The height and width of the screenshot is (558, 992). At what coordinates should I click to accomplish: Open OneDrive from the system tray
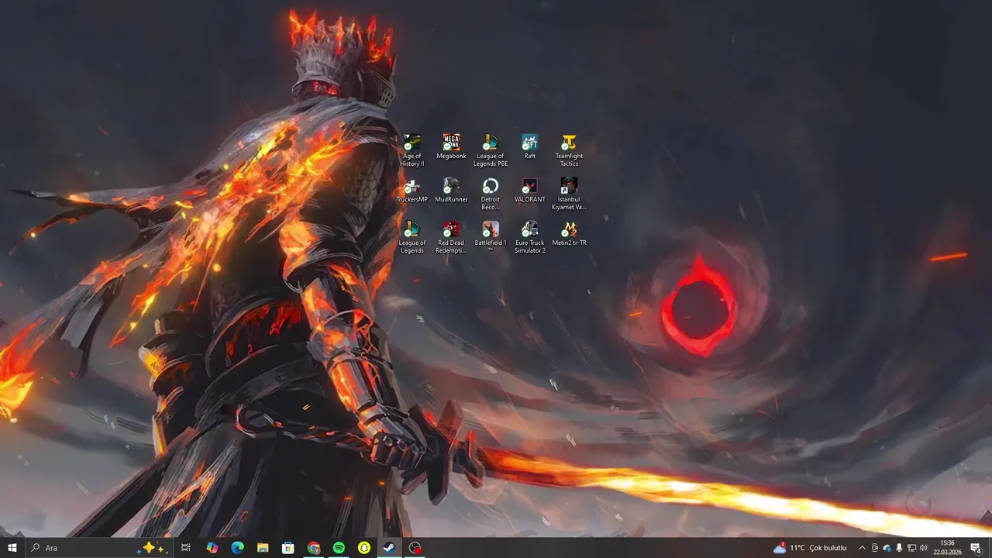tap(887, 548)
